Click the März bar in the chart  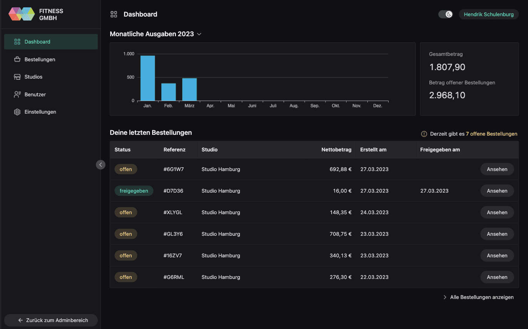click(x=189, y=90)
